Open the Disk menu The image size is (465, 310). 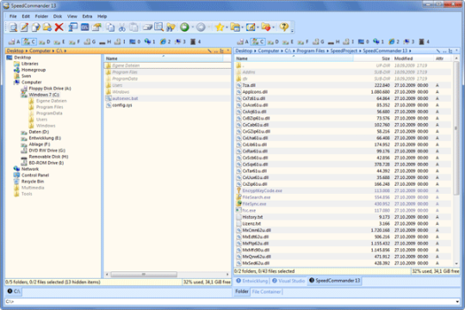[58, 16]
